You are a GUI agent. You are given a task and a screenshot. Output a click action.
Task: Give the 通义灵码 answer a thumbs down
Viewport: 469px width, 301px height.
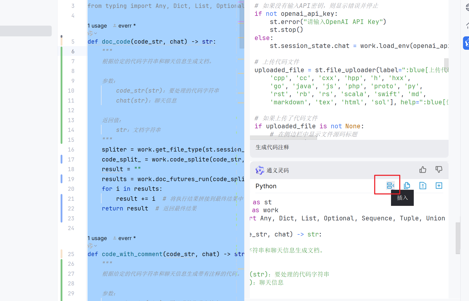click(439, 170)
